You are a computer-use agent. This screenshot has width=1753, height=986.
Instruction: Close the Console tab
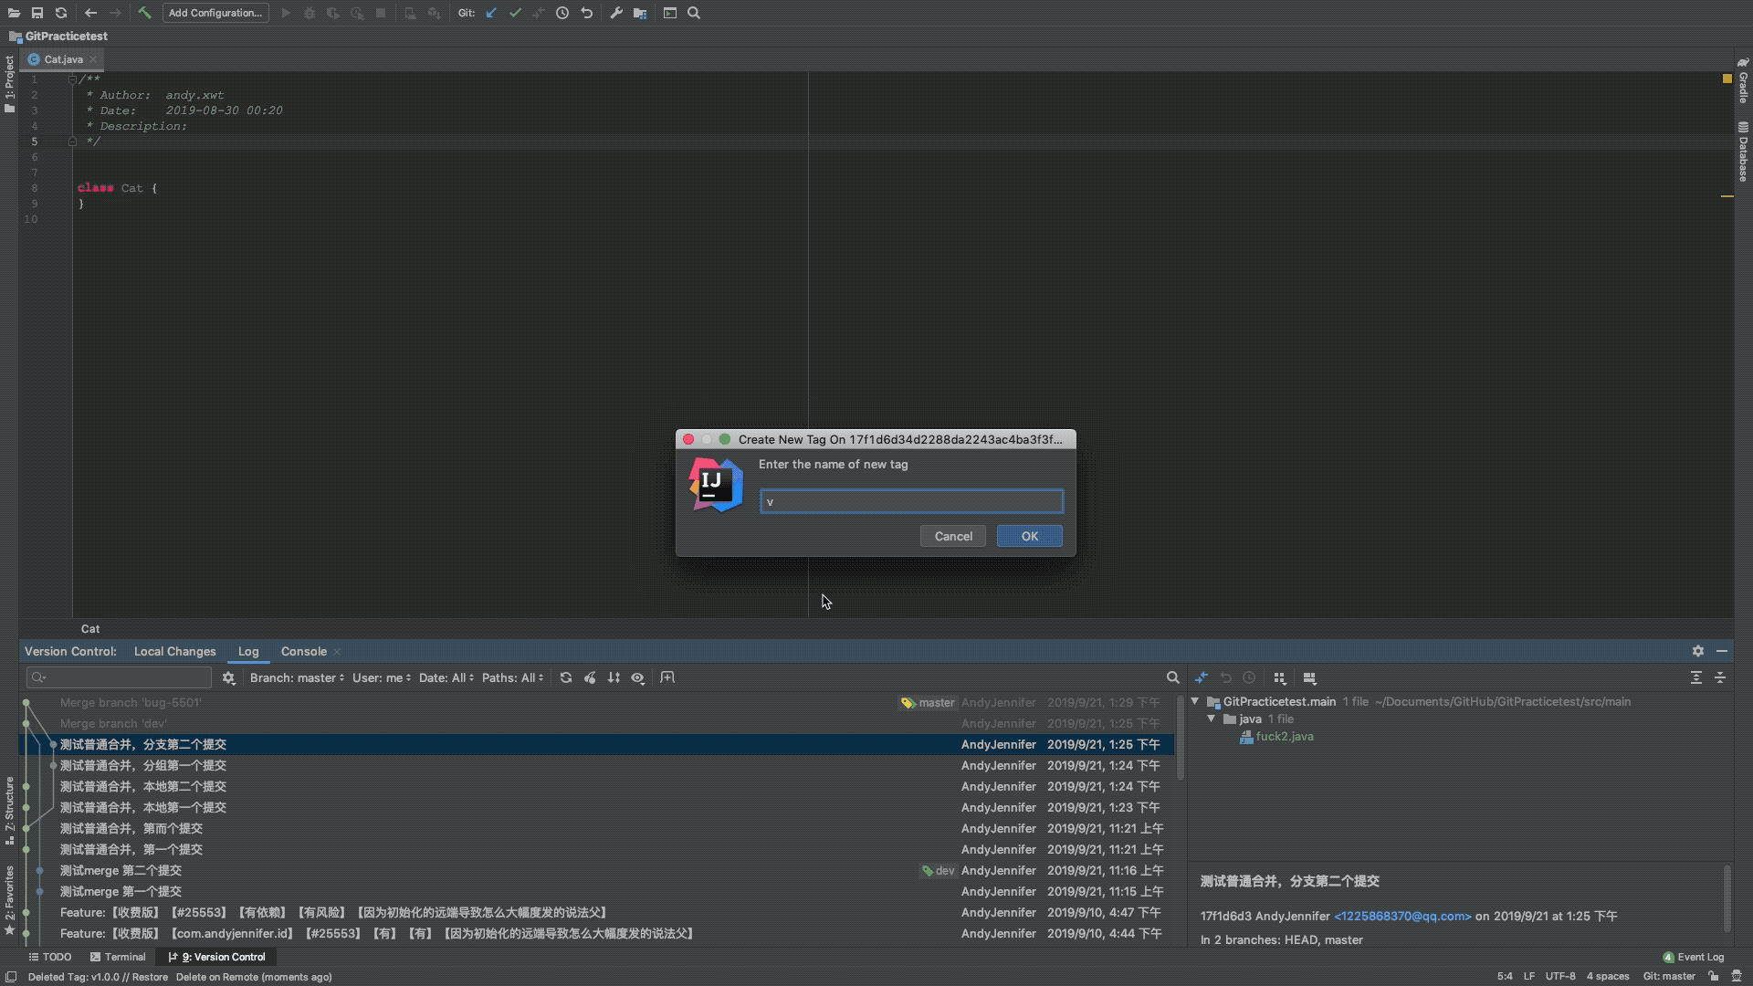pyautogui.click(x=337, y=651)
